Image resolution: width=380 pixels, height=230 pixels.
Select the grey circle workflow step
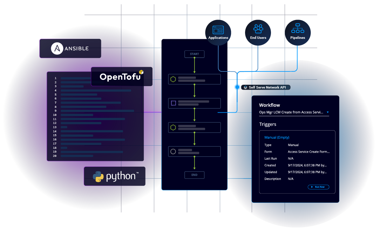173,152
